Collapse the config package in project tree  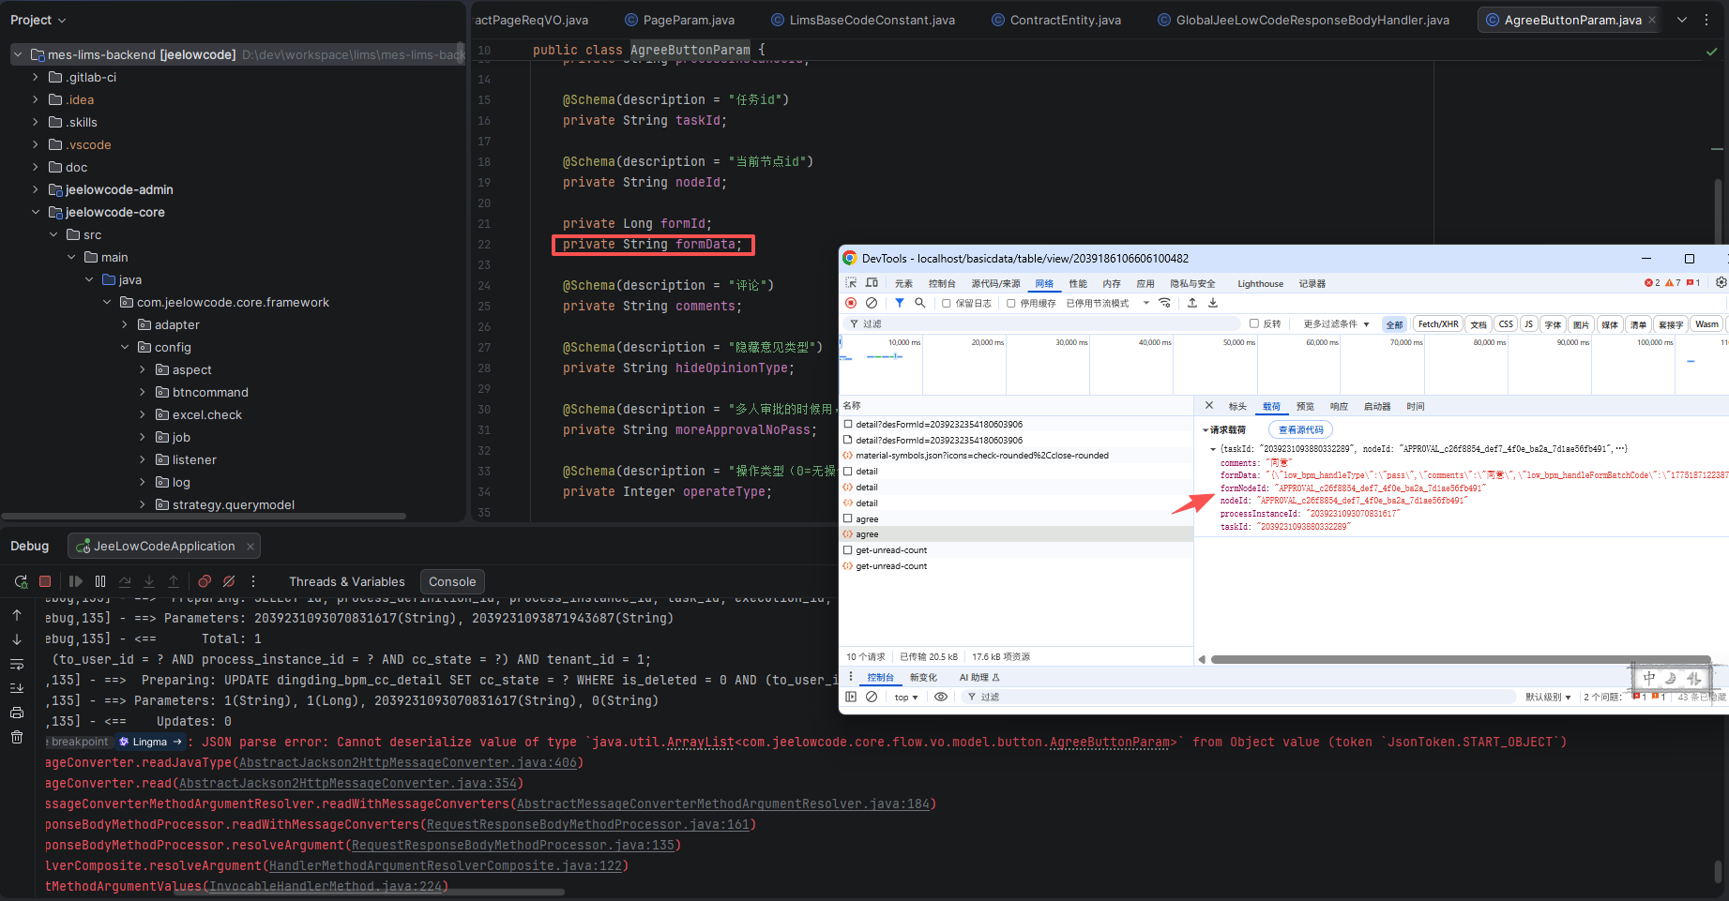(x=125, y=347)
